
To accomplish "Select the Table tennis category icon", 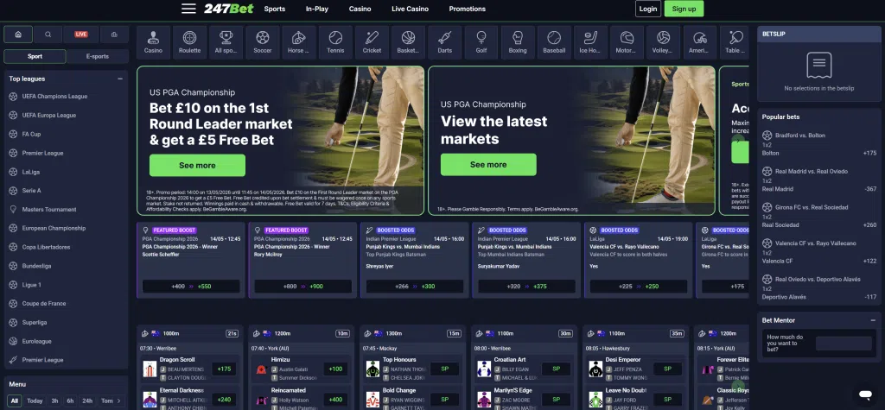I will pos(735,42).
